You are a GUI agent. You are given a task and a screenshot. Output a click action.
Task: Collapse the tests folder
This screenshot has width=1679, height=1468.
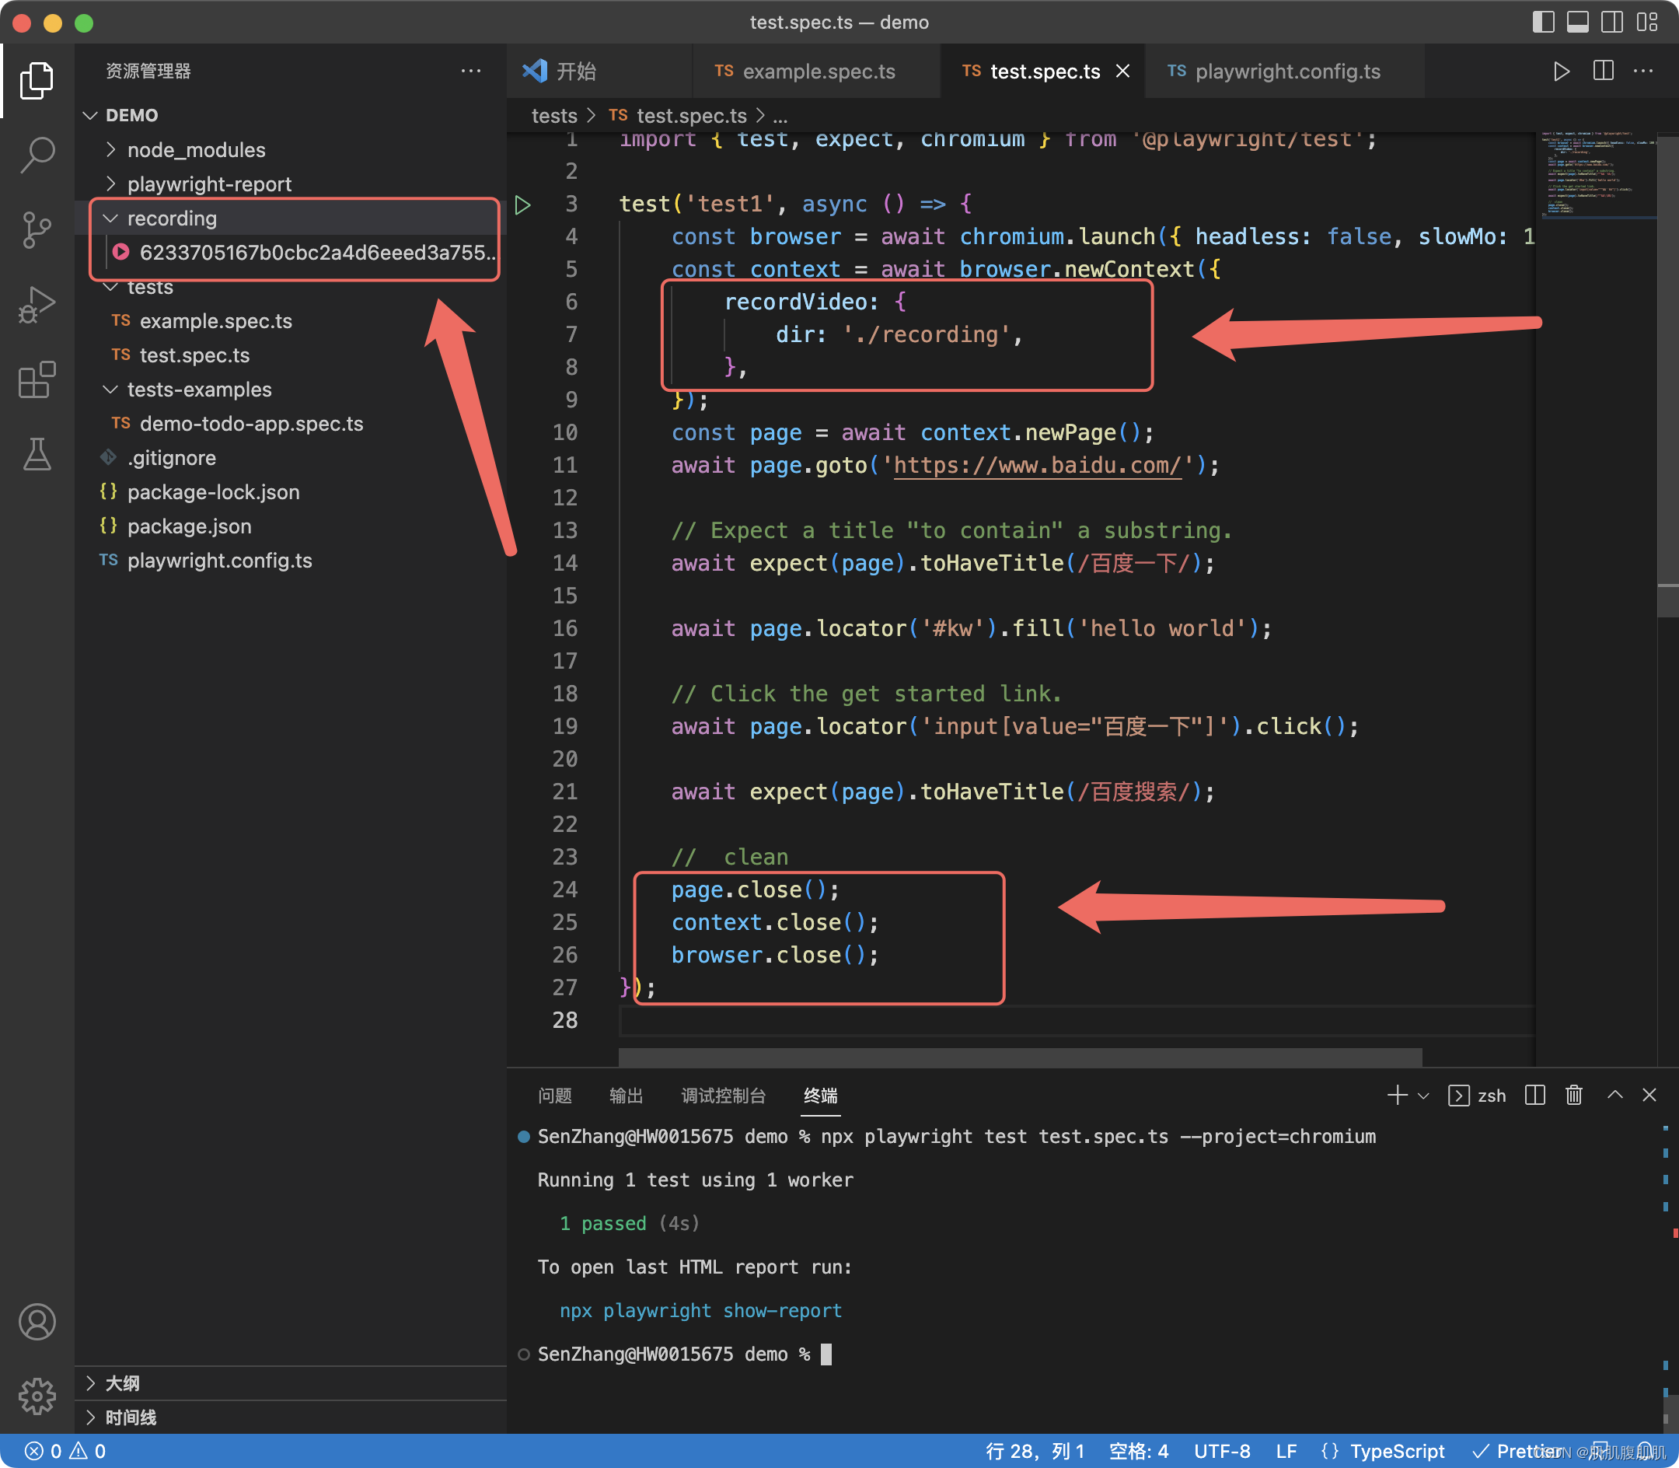[291, 287]
